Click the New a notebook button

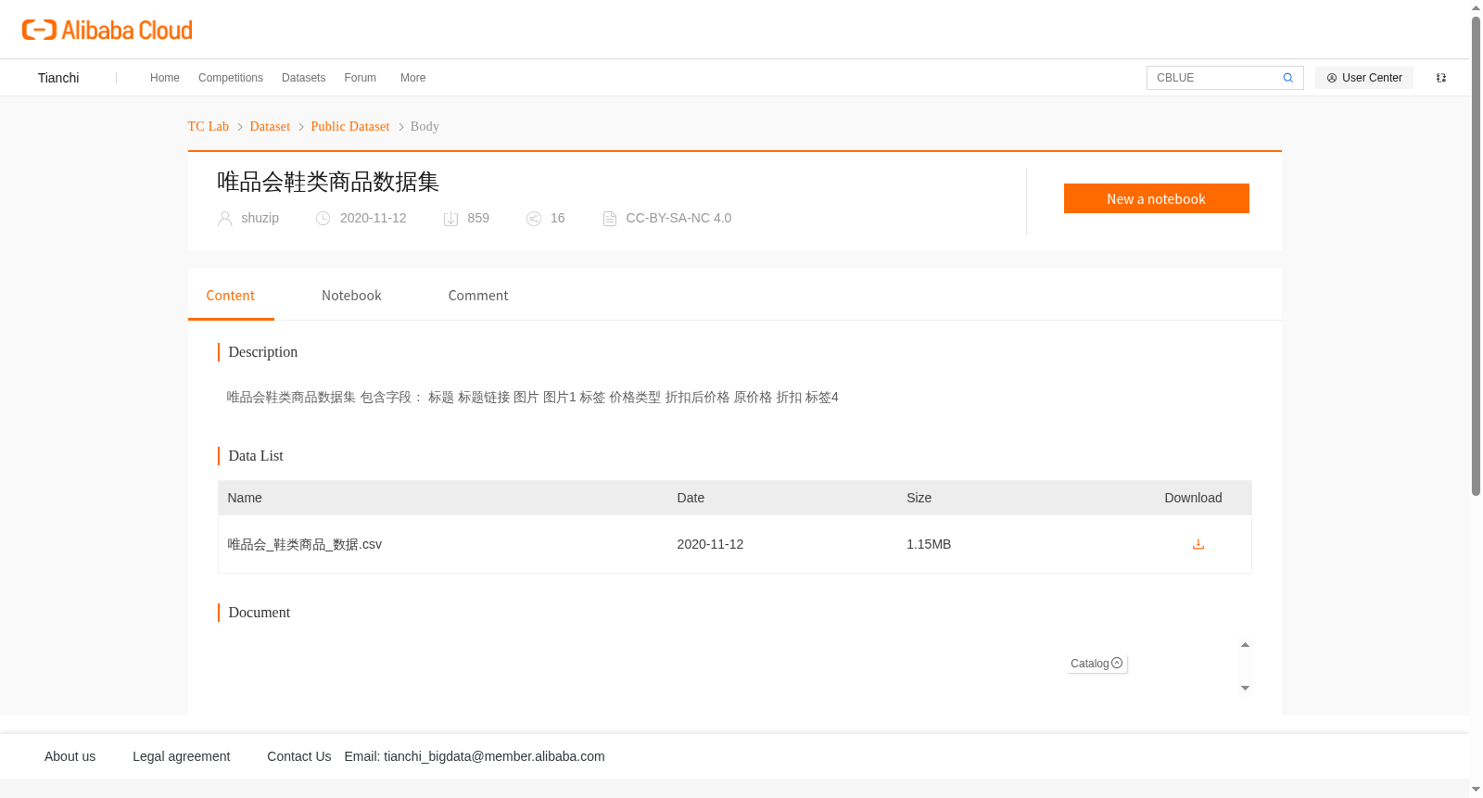click(x=1156, y=198)
